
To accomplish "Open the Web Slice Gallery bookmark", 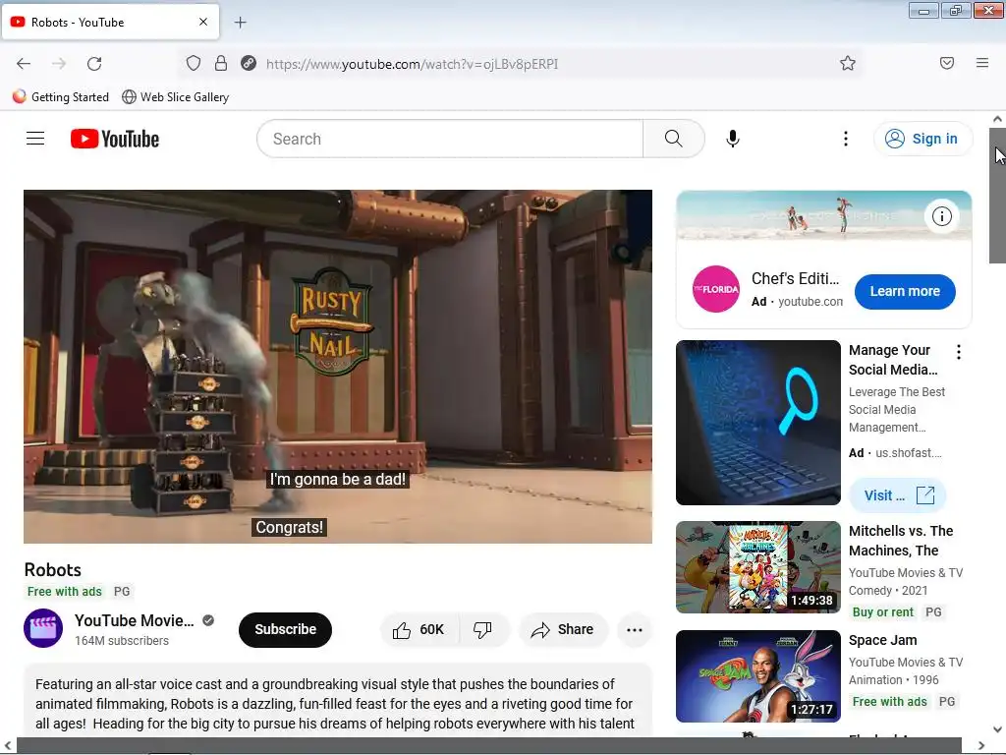I will coord(175,97).
